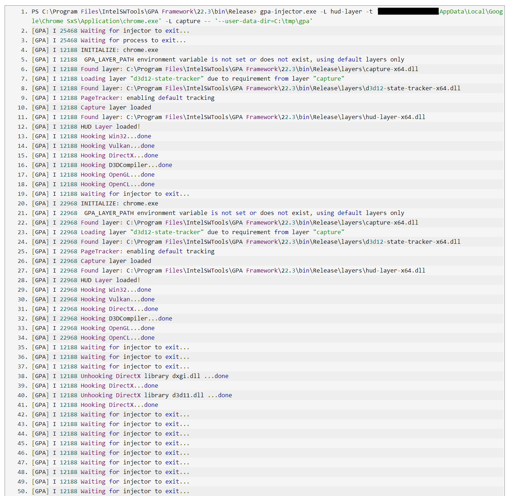Click the d3d12-state-tracker layer name on line 7

coord(167,79)
